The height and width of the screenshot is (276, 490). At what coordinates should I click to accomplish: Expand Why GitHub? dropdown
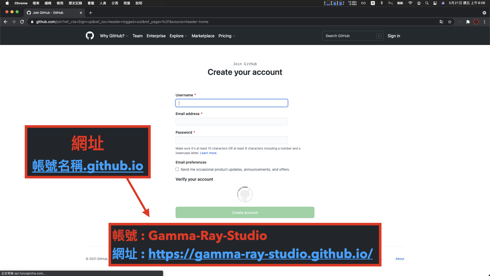pyautogui.click(x=114, y=36)
